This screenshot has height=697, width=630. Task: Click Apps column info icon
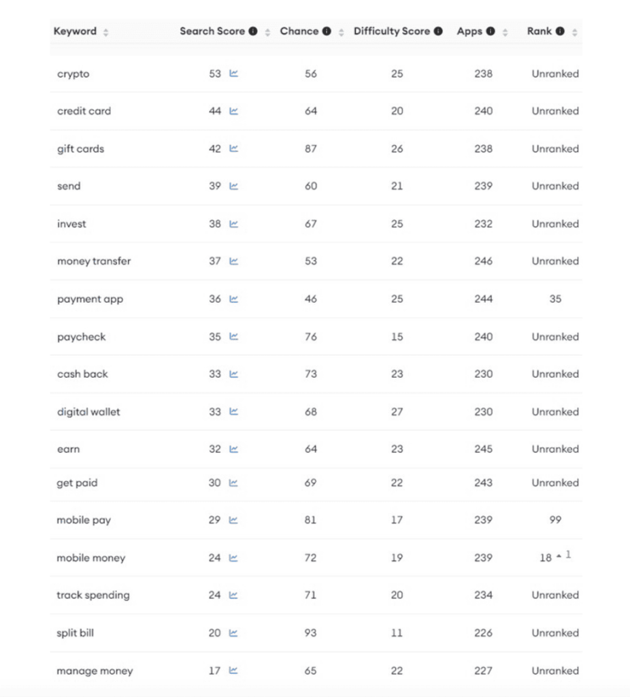point(491,31)
